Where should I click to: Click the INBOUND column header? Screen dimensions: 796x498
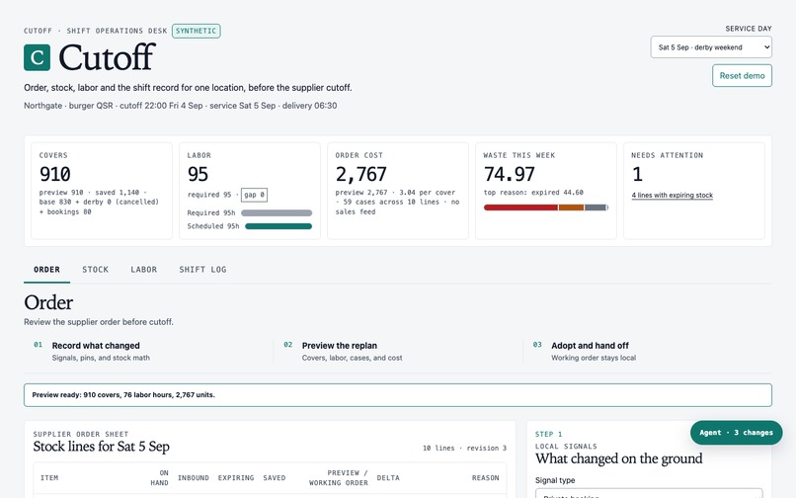point(193,477)
